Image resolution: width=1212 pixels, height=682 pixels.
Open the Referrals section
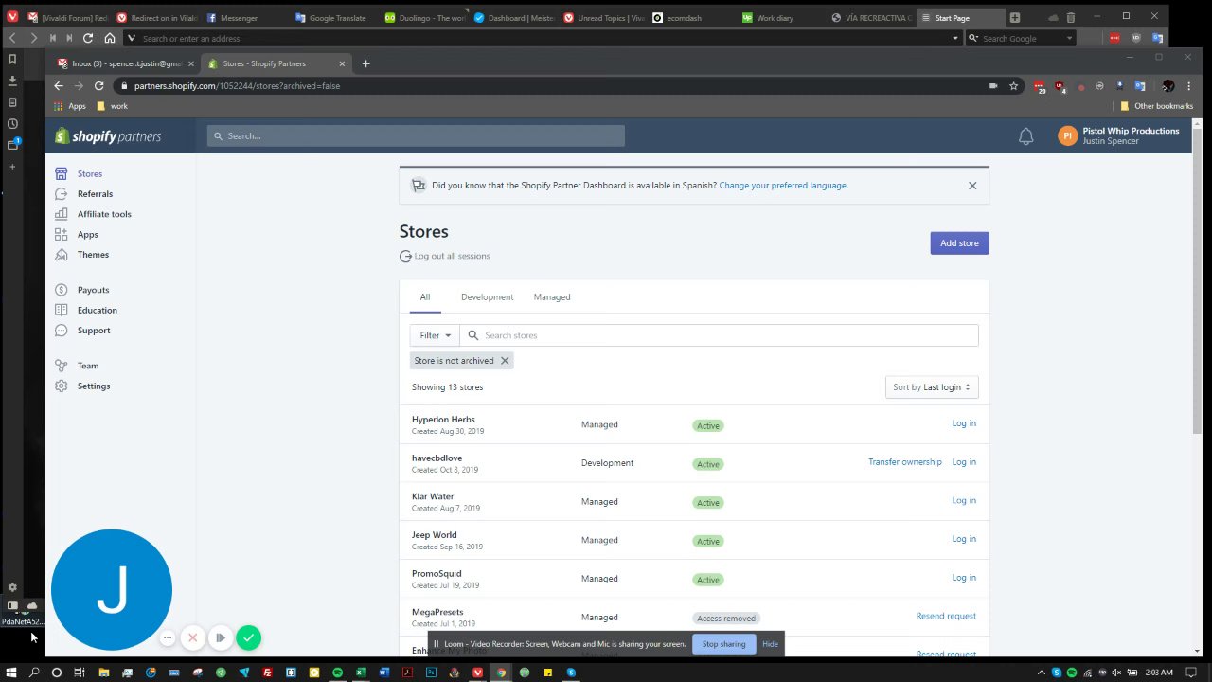[x=95, y=194]
